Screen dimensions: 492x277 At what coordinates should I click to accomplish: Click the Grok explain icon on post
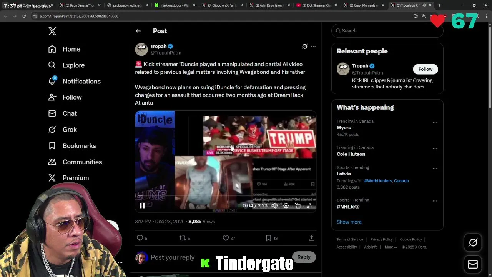point(305,47)
